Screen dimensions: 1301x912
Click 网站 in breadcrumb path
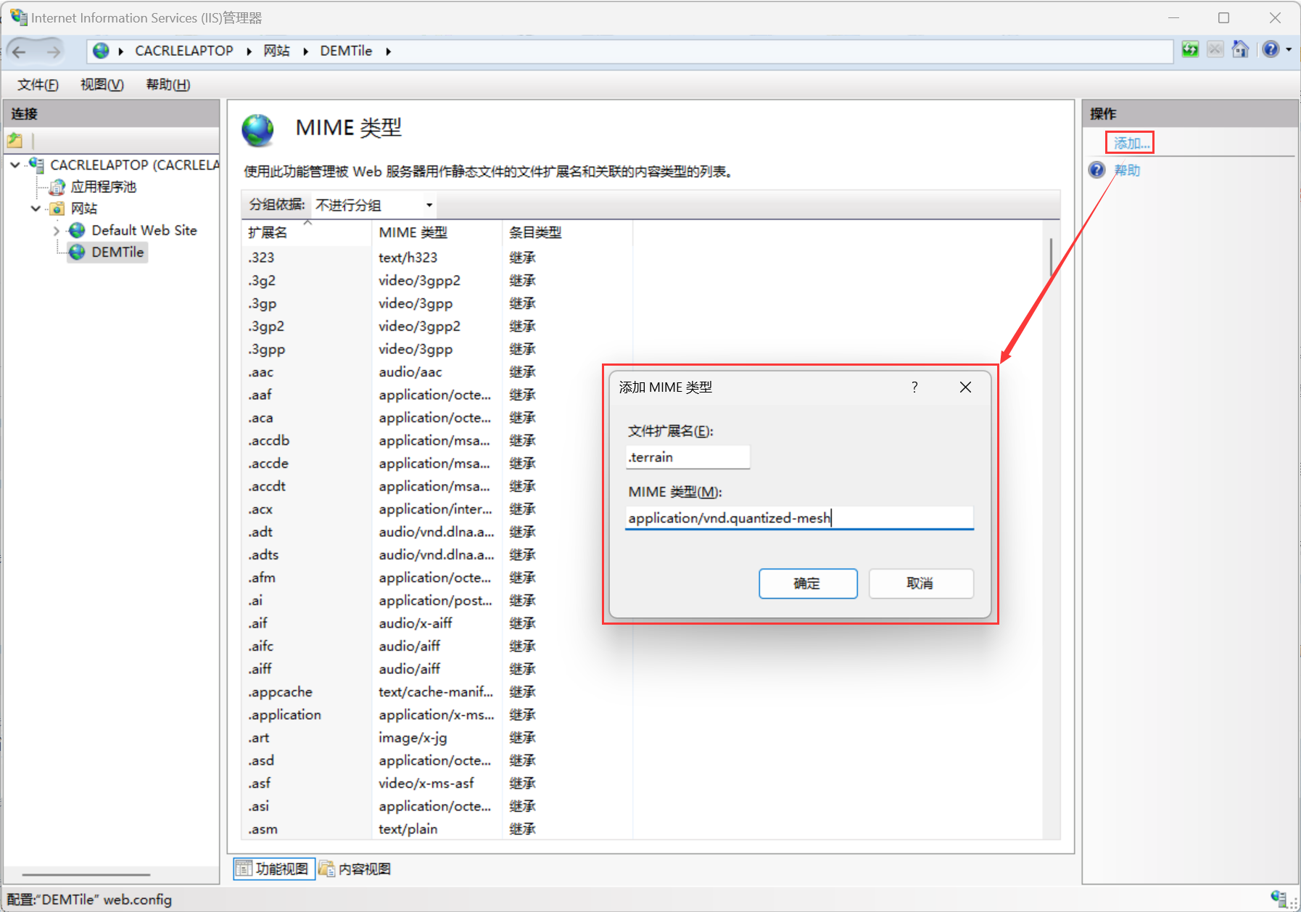tap(276, 51)
